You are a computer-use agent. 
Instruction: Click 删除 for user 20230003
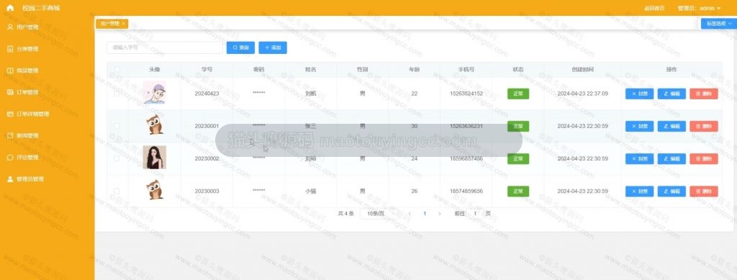click(x=704, y=191)
